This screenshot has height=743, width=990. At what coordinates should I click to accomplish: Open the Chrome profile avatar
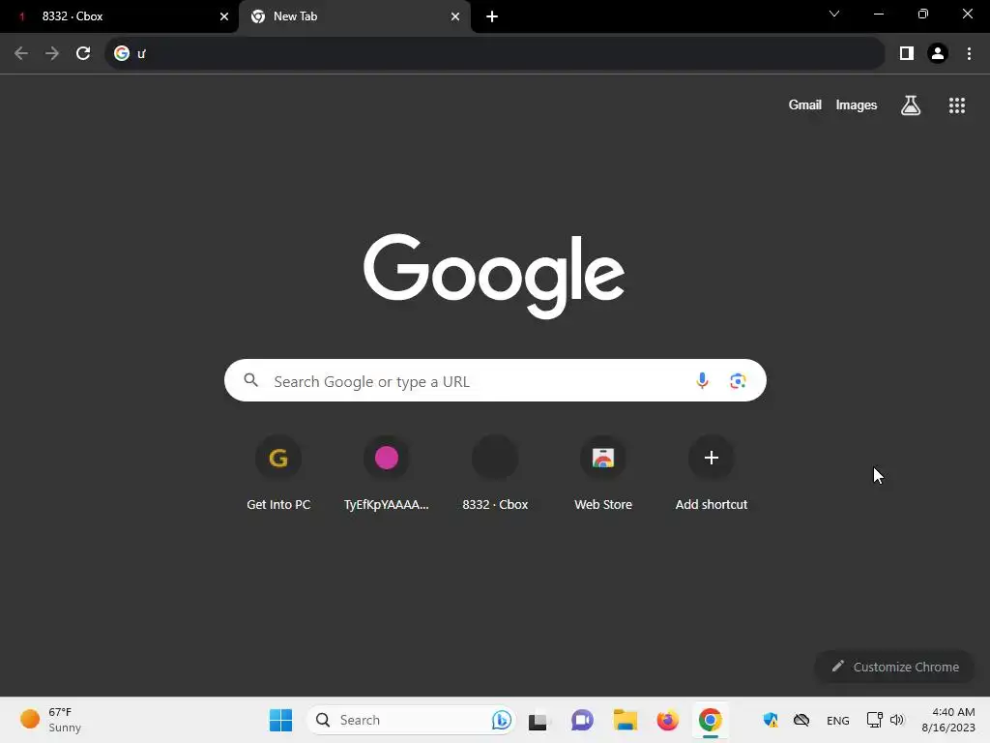[x=938, y=53]
